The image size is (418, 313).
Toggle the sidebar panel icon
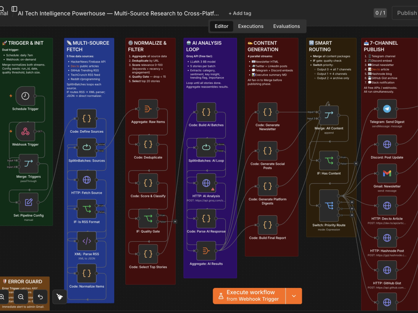click(14, 9)
